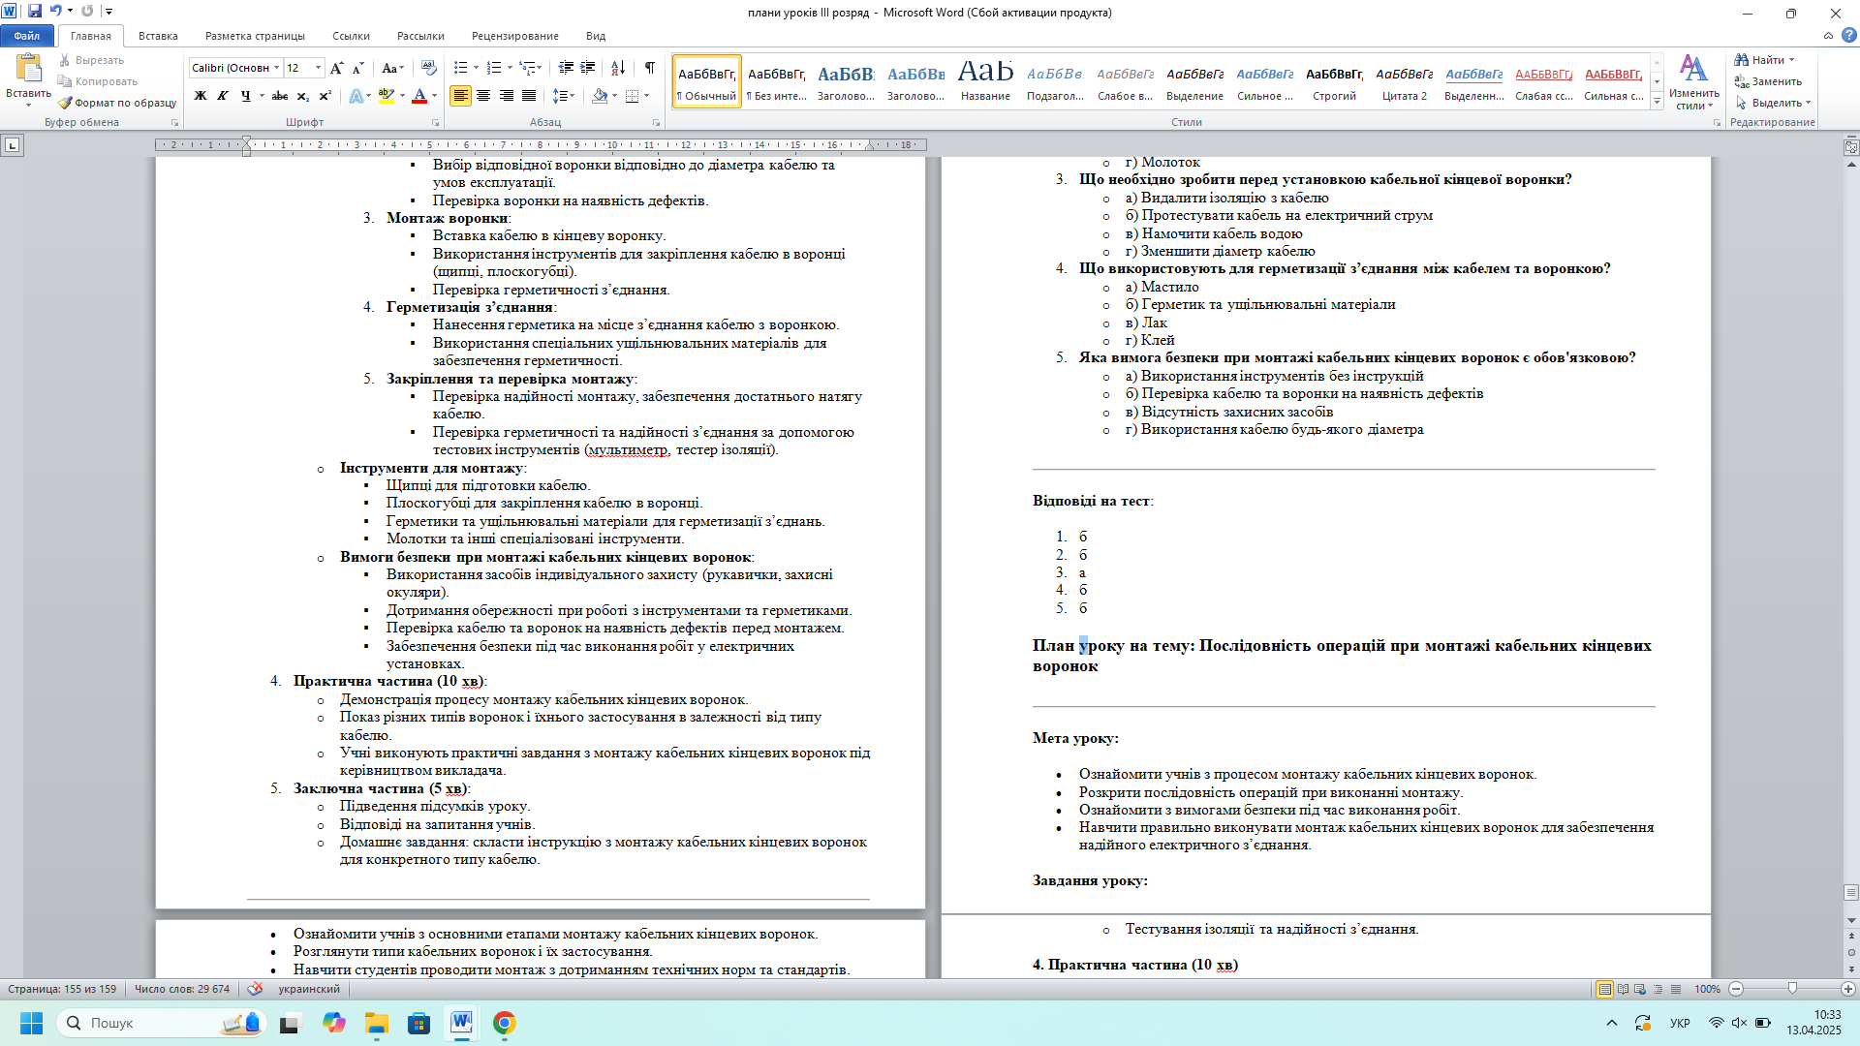
Task: Show paragraph marks with pilcrow icon
Action: pos(650,68)
